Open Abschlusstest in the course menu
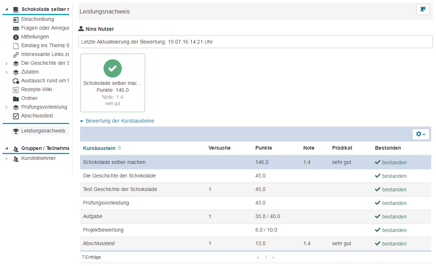 pyautogui.click(x=37, y=116)
